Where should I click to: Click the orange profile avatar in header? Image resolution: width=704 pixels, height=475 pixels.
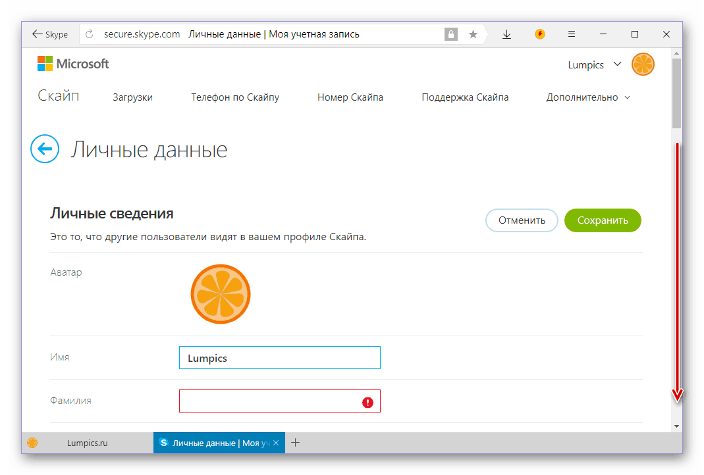[x=643, y=64]
